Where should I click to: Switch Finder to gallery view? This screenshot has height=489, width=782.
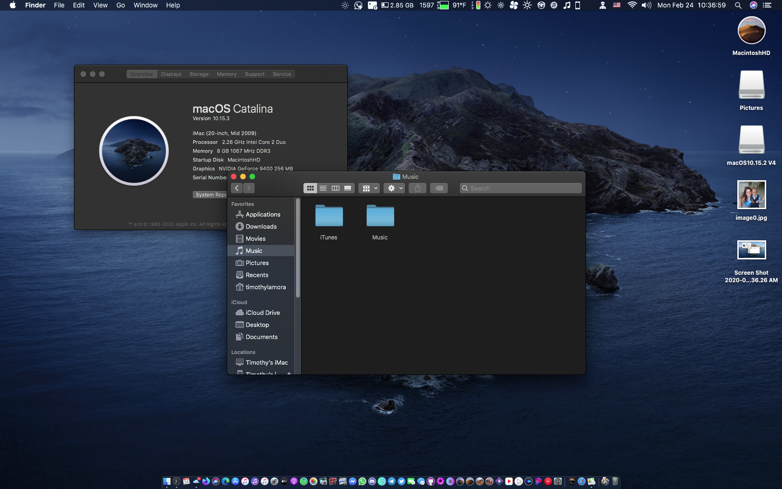(x=348, y=188)
